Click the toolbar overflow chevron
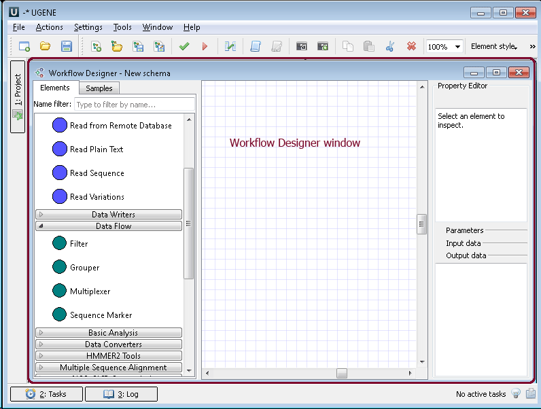 click(x=532, y=47)
